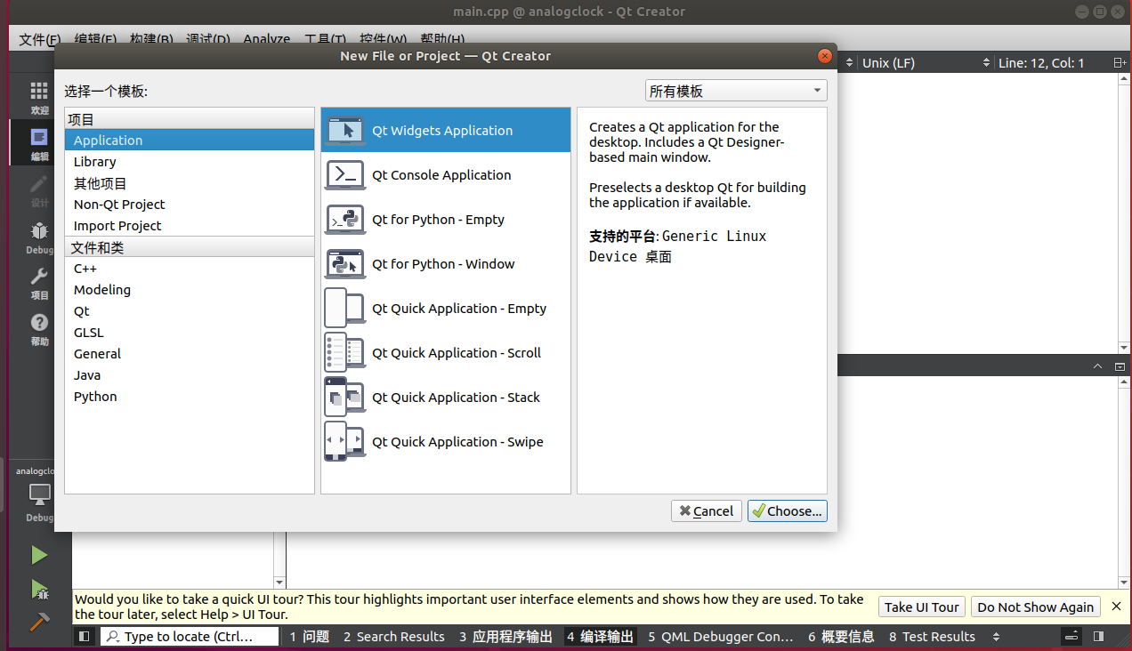This screenshot has width=1132, height=651.
Task: Open the Welcome mode in left sidebar
Action: coord(39,98)
